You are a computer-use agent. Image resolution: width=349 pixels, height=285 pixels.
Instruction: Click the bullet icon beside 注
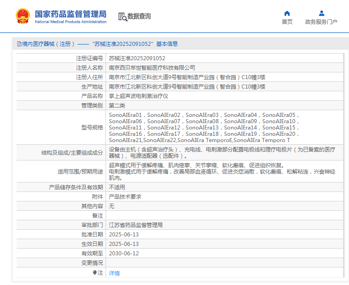point(95,272)
